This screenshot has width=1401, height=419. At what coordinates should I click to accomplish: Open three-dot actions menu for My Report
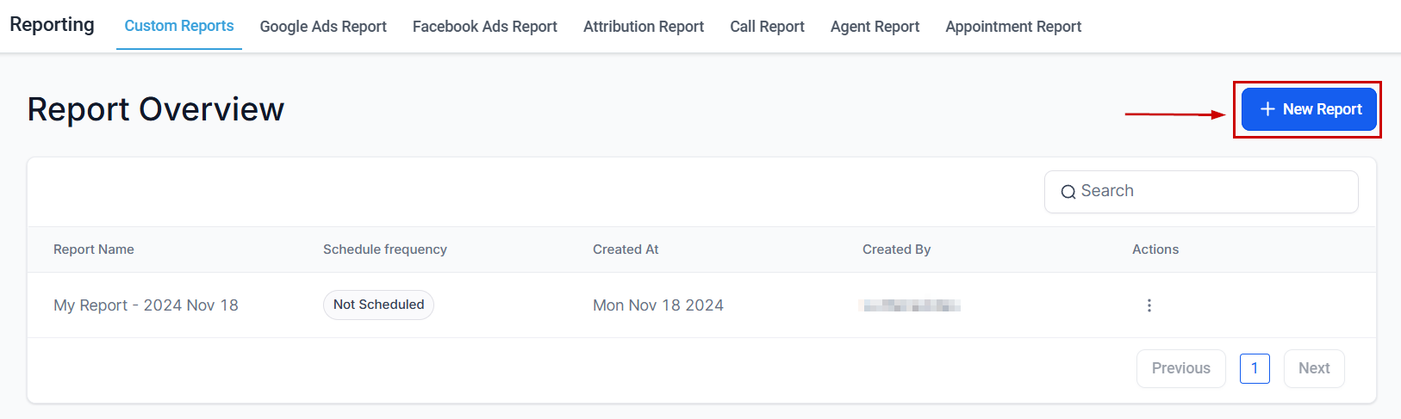(x=1149, y=305)
